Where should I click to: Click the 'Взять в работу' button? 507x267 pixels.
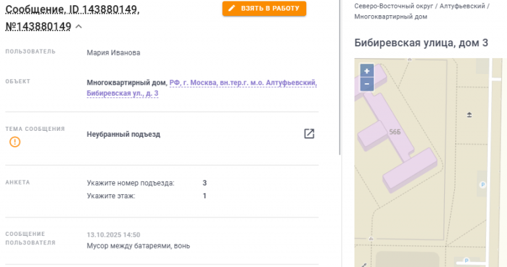264,9
